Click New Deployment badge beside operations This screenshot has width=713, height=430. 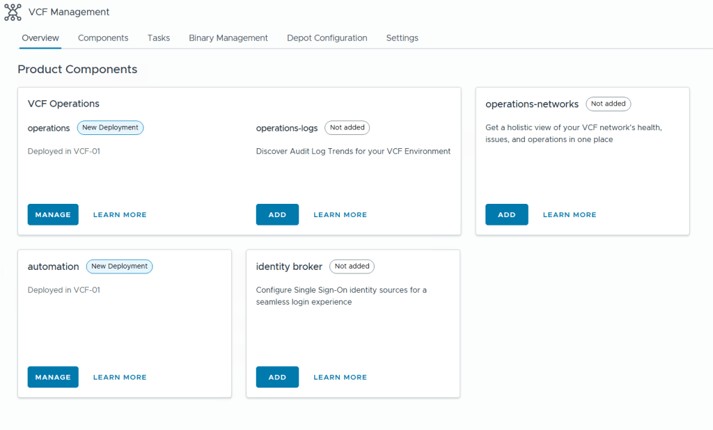[x=110, y=128]
